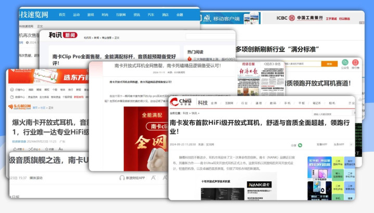This screenshot has width=374, height=213.
Task: Select 业界 tab on China.com 科技 nav
Action: (x=214, y=103)
